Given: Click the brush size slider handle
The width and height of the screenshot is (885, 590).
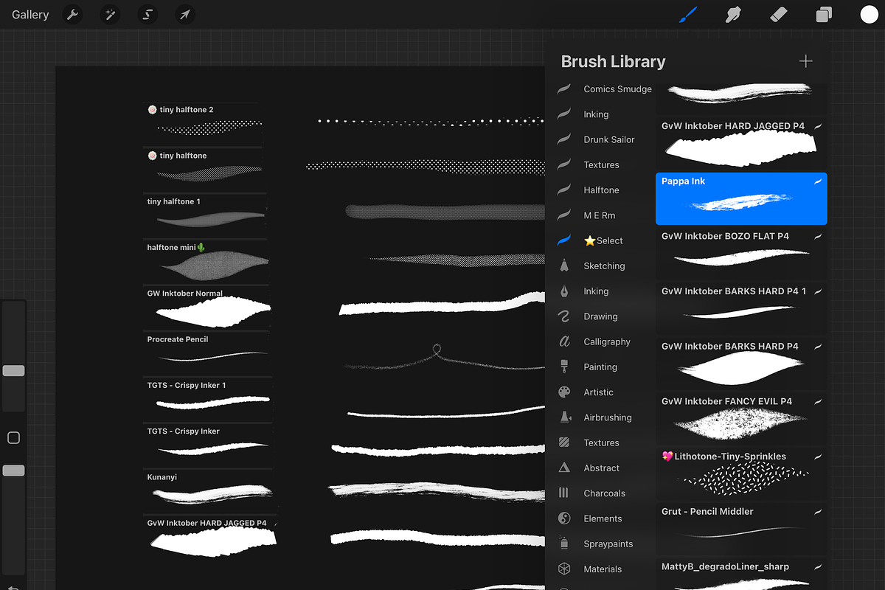Looking at the screenshot, I should [13, 371].
